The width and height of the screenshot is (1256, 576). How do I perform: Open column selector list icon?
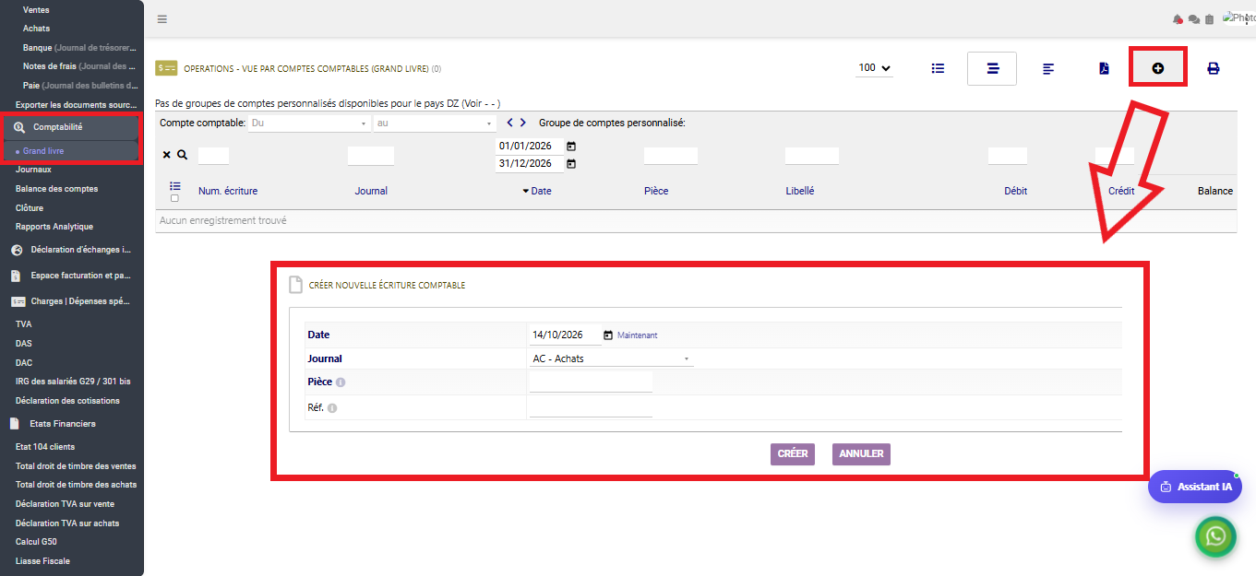click(175, 185)
